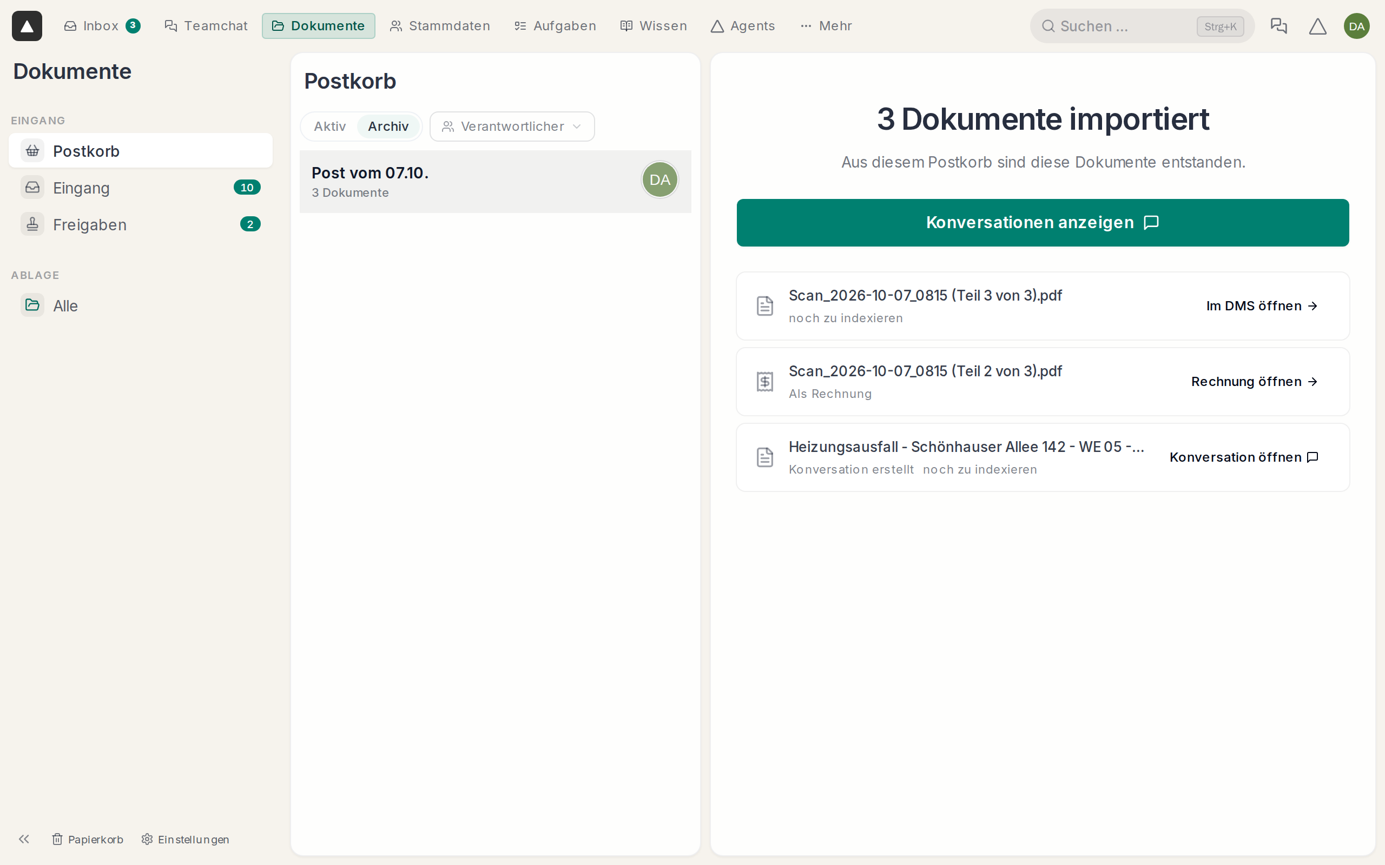Switch to the Aktiv filter
1385x865 pixels.
click(329, 127)
